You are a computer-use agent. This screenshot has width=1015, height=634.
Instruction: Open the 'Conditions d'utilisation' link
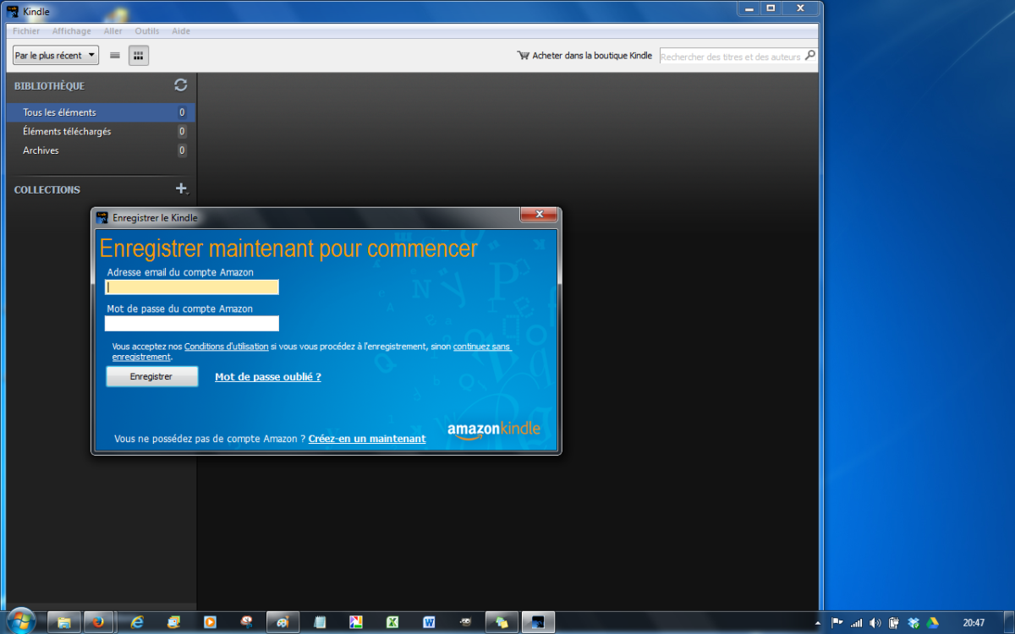(x=226, y=347)
